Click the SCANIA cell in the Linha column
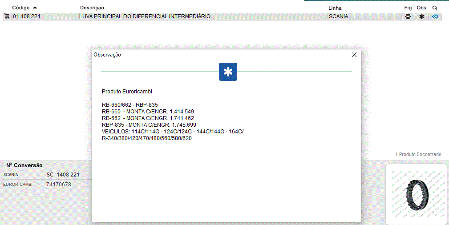 point(338,16)
